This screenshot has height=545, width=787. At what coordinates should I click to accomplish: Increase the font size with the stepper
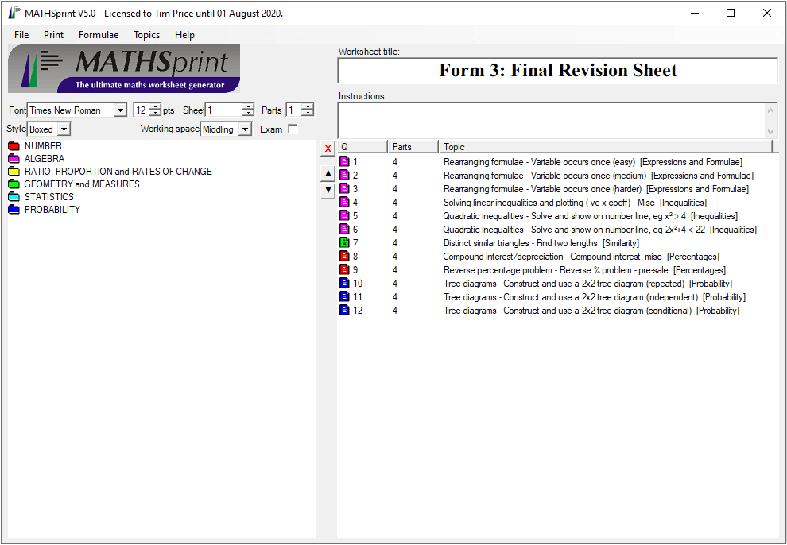tap(154, 107)
